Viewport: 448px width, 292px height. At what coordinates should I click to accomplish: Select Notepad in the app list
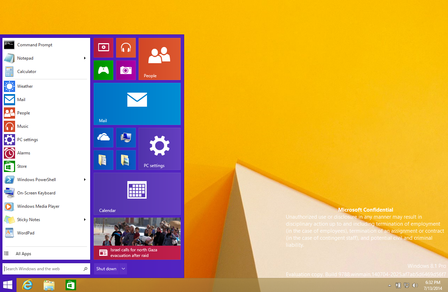(46, 58)
